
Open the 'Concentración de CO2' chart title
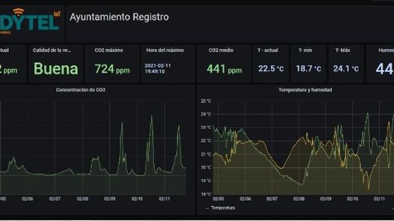point(81,90)
